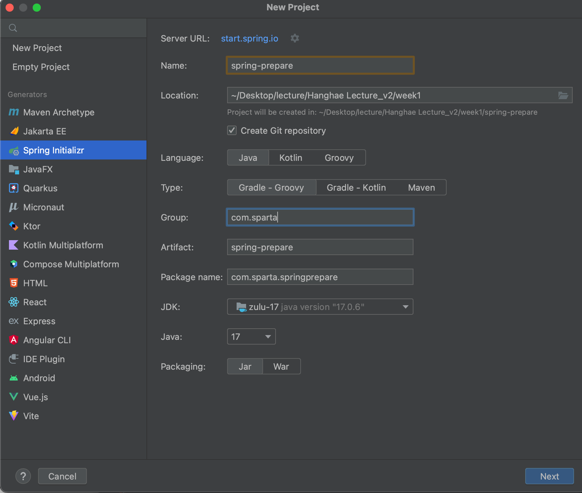Select the Maven Archetype generator icon

tap(14, 112)
